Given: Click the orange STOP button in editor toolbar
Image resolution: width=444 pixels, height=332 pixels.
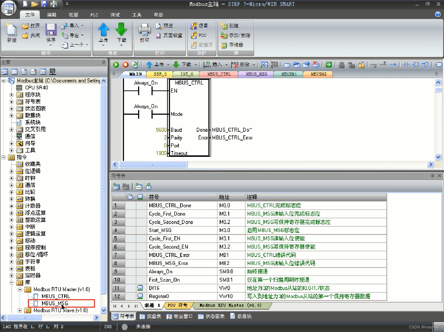Looking at the screenshot, I should (x=125, y=65).
